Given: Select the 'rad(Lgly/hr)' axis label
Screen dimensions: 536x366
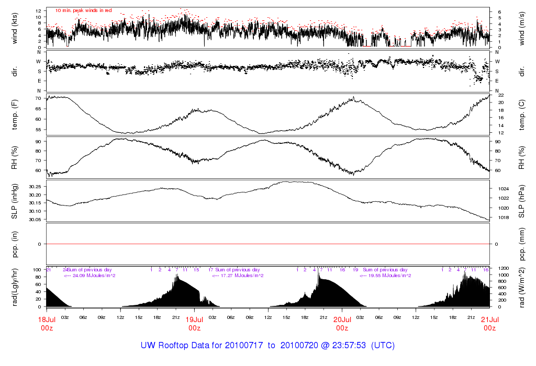Looking at the screenshot, I should [14, 287].
